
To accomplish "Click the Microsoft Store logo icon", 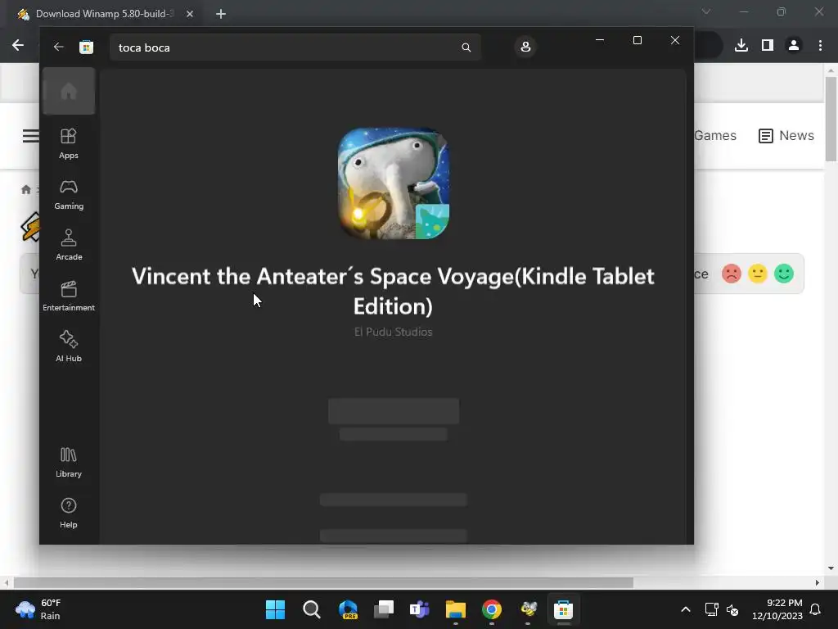I will (86, 47).
